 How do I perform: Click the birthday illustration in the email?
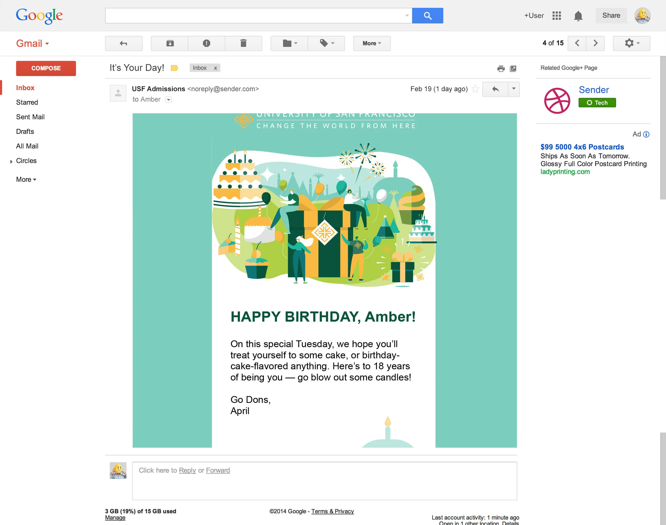pyautogui.click(x=324, y=215)
